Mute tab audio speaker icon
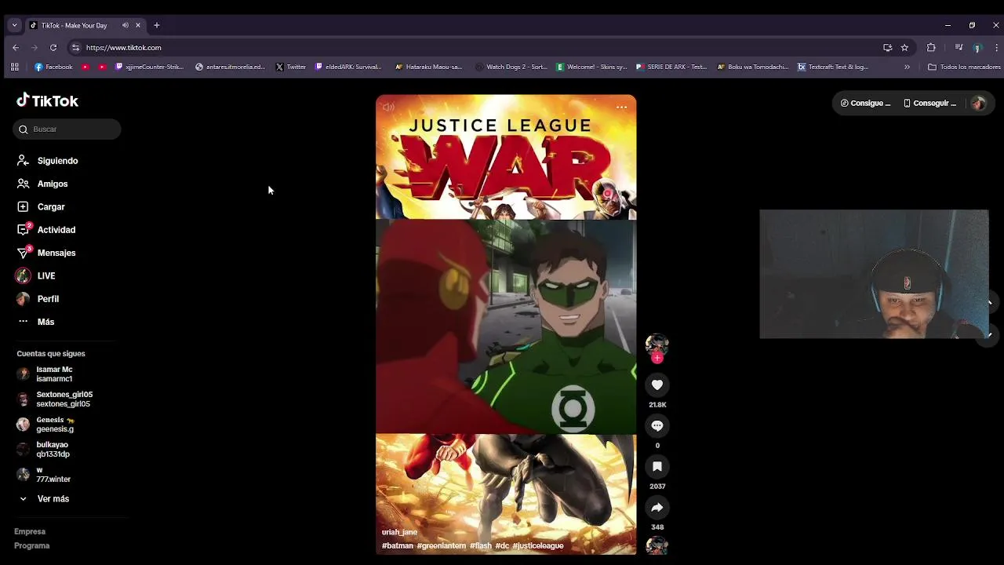1004x565 pixels. pyautogui.click(x=125, y=25)
